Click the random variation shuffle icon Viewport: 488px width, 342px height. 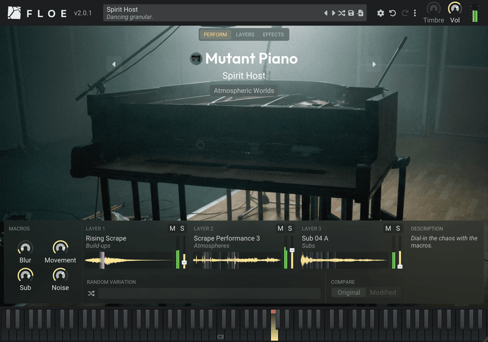91,293
